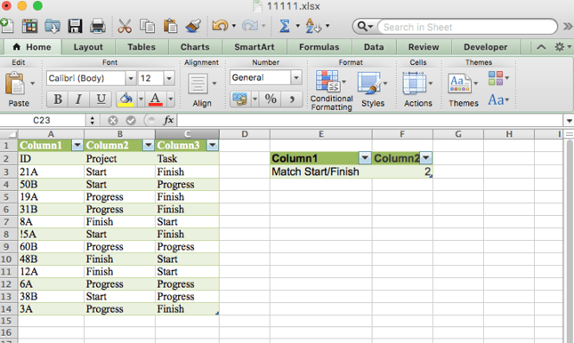Select cell containing Match Start/Finish
574x343 pixels.
tap(321, 171)
